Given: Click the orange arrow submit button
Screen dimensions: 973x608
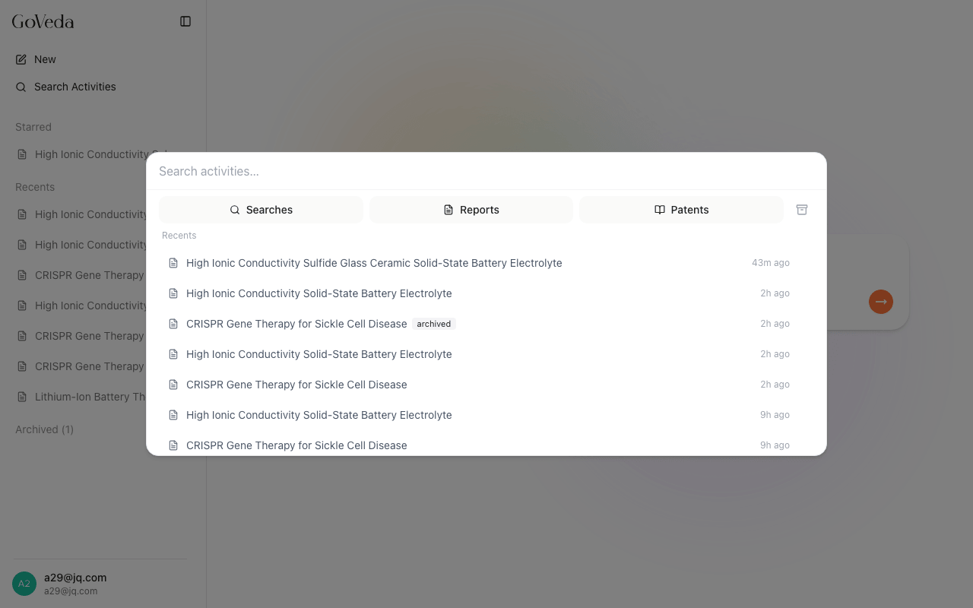Looking at the screenshot, I should 880,302.
